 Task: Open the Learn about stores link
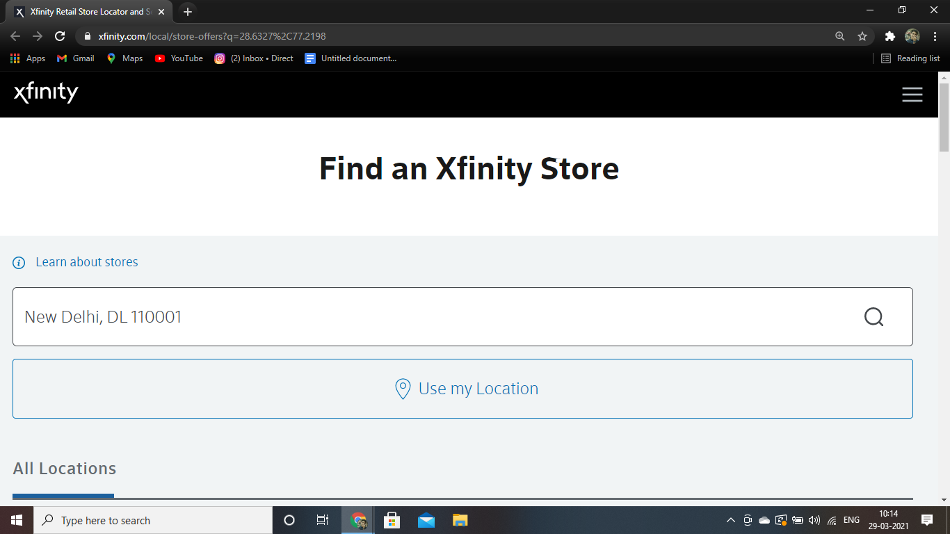point(87,262)
